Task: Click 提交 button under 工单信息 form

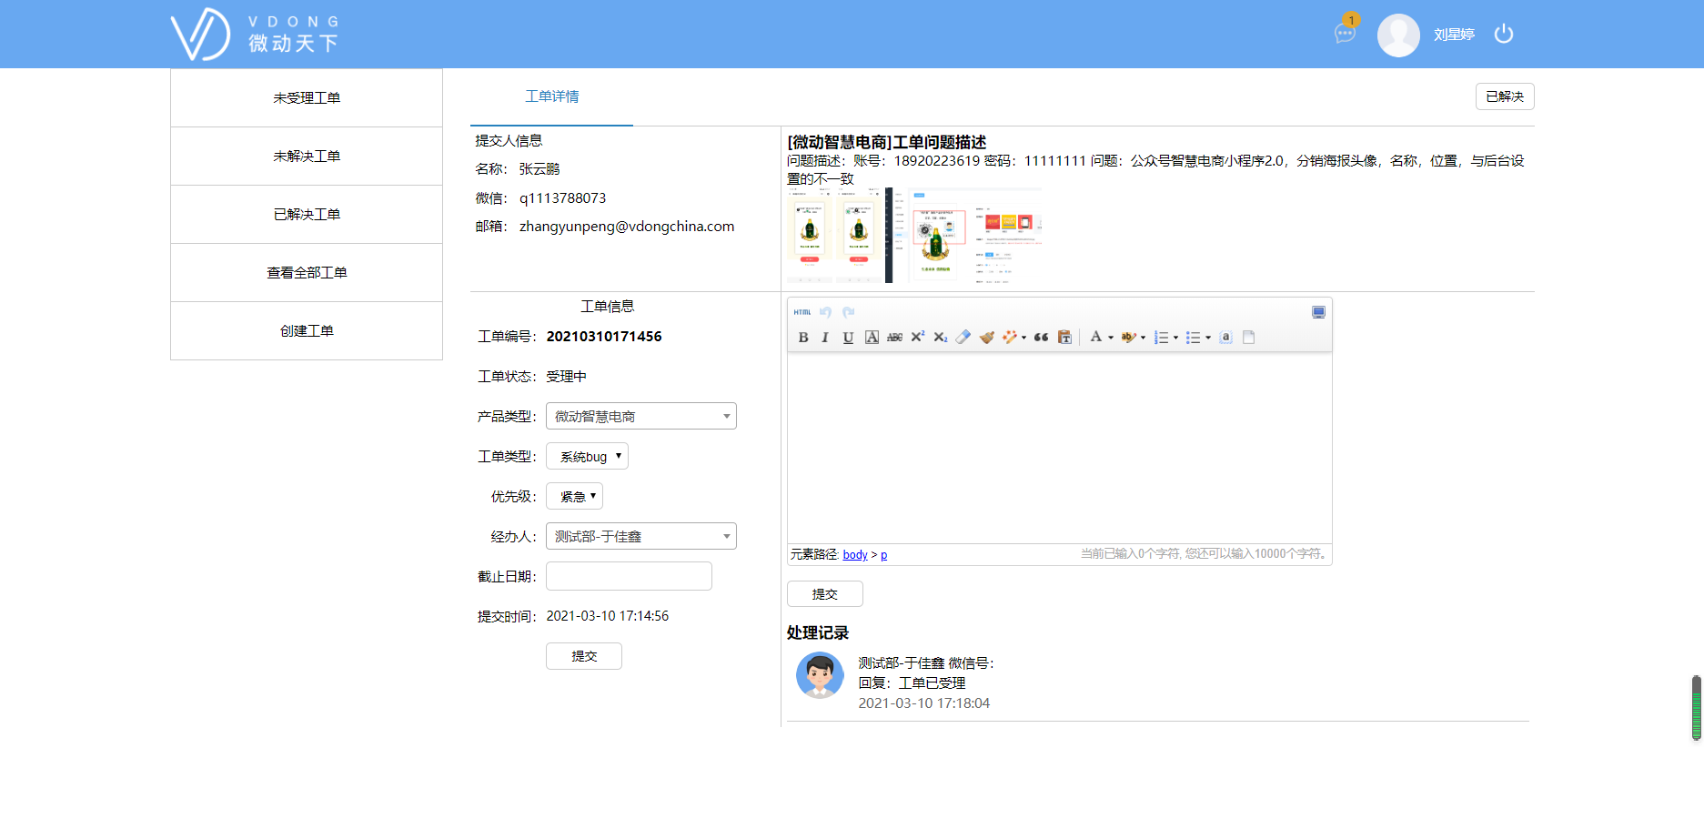Action: point(584,656)
